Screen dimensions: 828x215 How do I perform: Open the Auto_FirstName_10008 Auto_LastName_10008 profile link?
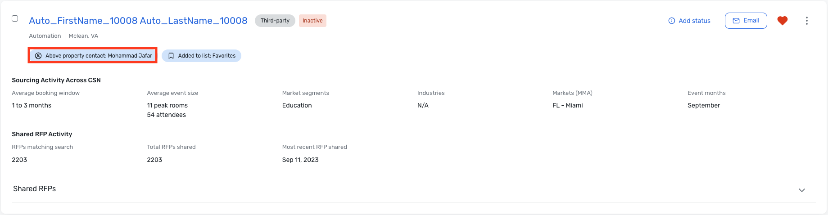[138, 21]
